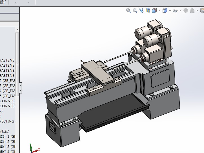Select the '螺钉-1 (GB' tree item
Image resolution: width=204 pixels, height=153 pixels.
[8, 136]
